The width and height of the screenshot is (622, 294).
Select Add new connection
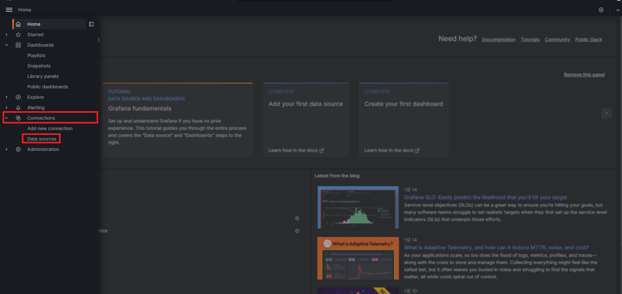[50, 128]
